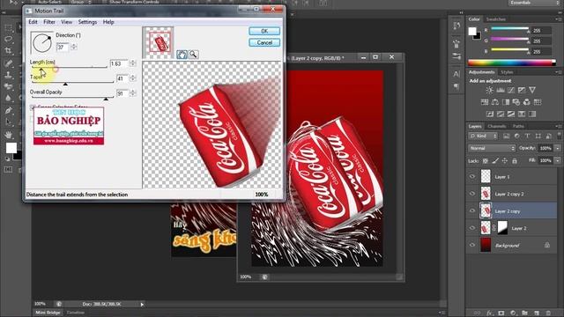Select the Crop tool
Screen dimensions: 564x317
pyautogui.click(x=9, y=51)
